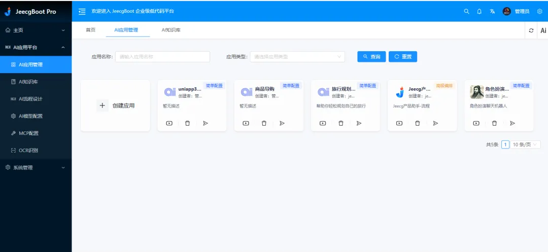
Task: Expand the 系统管理 sidebar menu
Action: 36,167
